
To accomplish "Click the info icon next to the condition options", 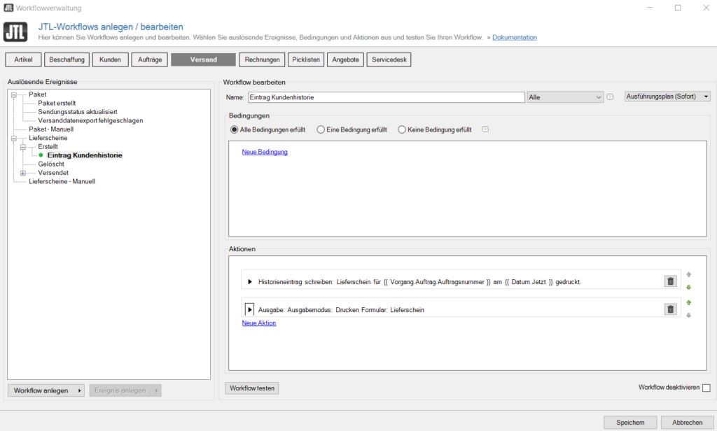I will tap(485, 129).
